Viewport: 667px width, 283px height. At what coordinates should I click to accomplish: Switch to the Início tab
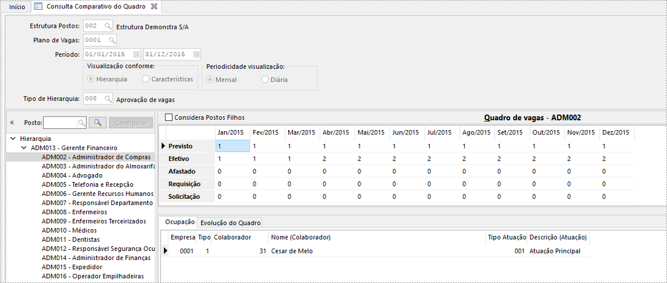(x=17, y=7)
